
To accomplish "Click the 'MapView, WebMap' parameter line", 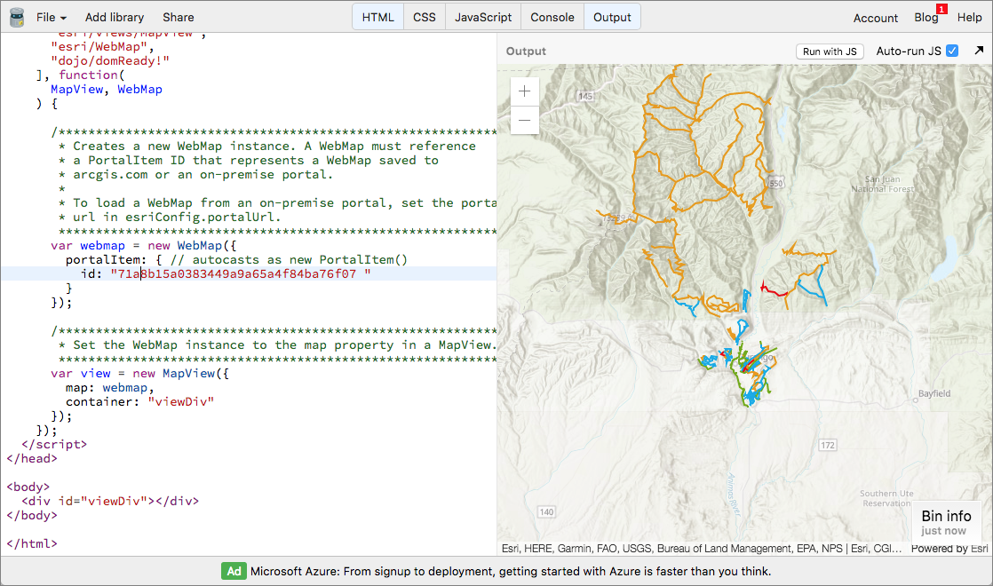I will pyautogui.click(x=107, y=89).
